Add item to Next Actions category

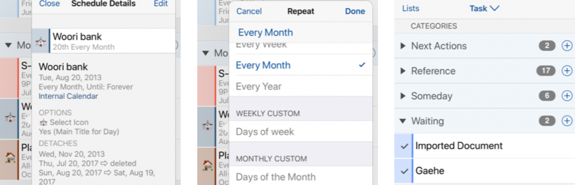pyautogui.click(x=567, y=46)
